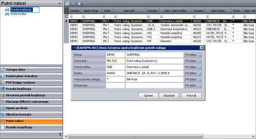Click the konto cell 46005

198,33
